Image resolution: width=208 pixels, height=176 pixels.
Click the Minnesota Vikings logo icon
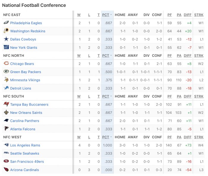(6, 80)
